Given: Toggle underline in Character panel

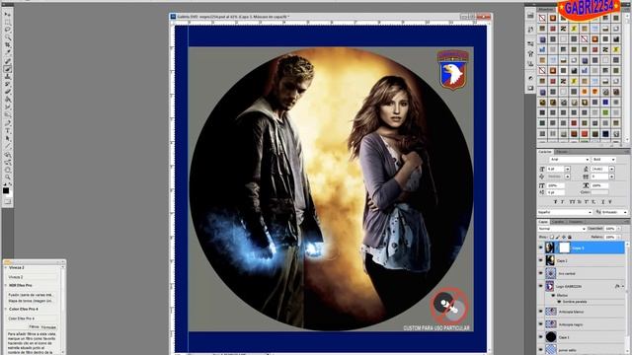Looking at the screenshot, I should 603,201.
